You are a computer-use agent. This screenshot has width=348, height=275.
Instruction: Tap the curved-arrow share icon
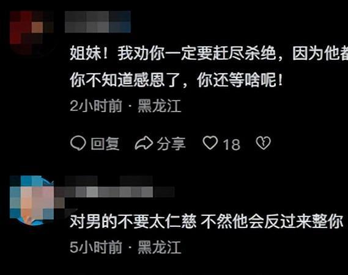pos(144,143)
